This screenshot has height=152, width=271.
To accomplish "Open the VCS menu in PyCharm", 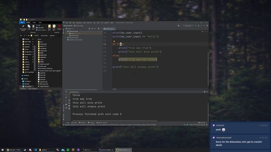I will (x=102, y=23).
